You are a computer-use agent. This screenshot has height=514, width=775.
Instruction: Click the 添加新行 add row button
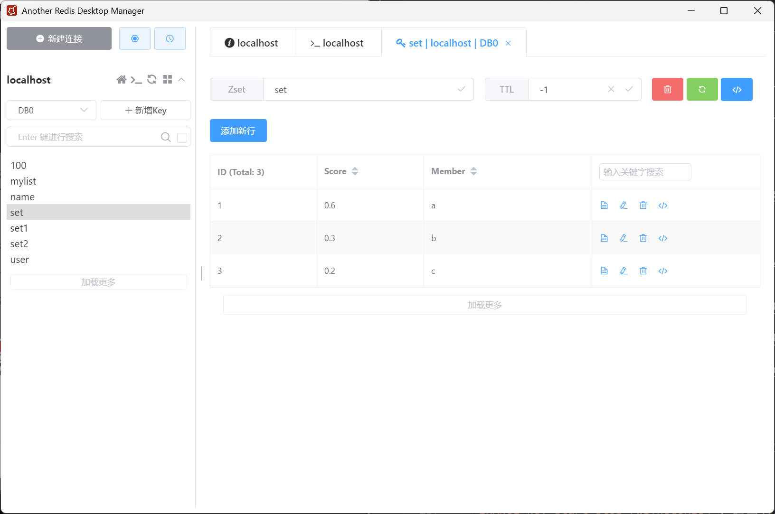pos(238,131)
